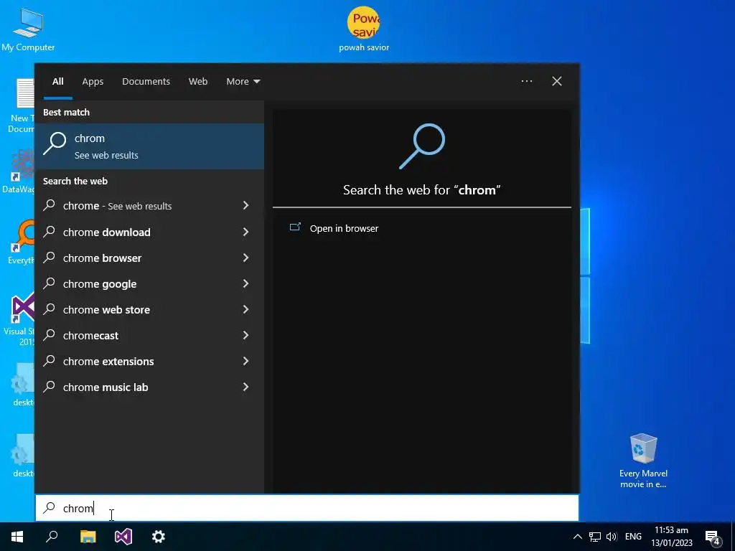Expand the chrome google arrow
Image resolution: width=735 pixels, height=551 pixels.
click(x=245, y=283)
